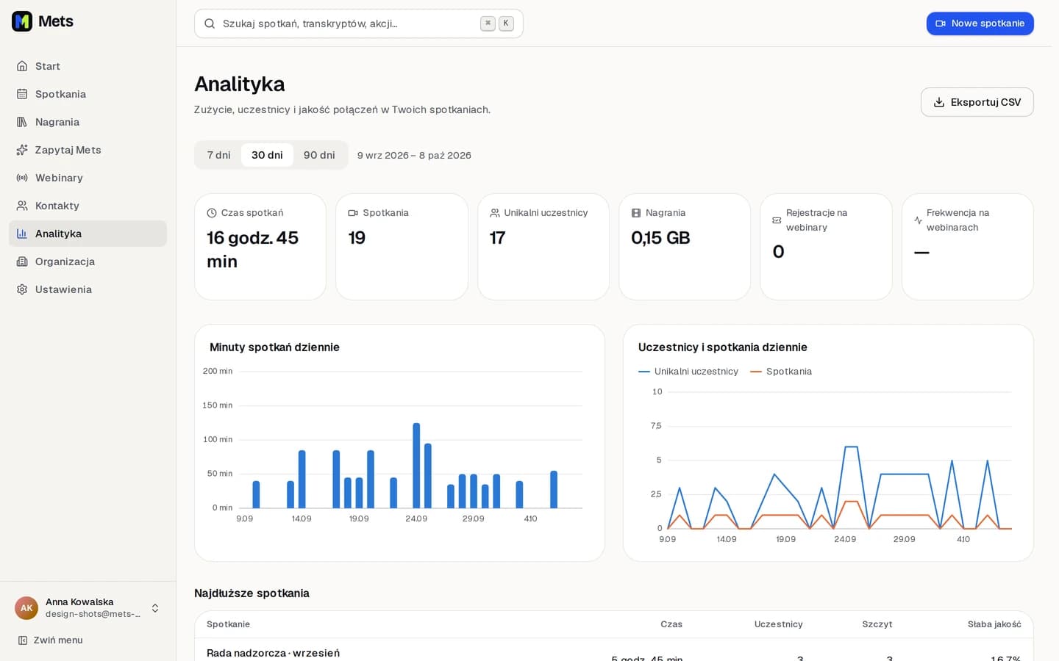This screenshot has height=661, width=1059.
Task: Click the Eksportuj CSV button
Action: (977, 102)
